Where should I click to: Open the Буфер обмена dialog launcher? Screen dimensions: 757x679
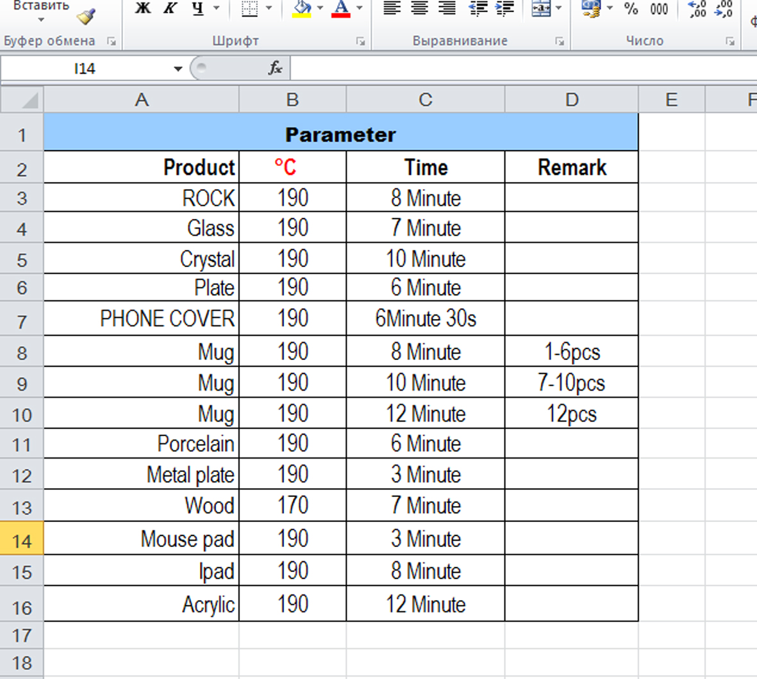point(112,42)
